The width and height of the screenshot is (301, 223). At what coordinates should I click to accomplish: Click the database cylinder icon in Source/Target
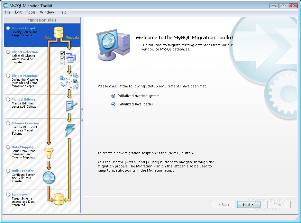59,32
